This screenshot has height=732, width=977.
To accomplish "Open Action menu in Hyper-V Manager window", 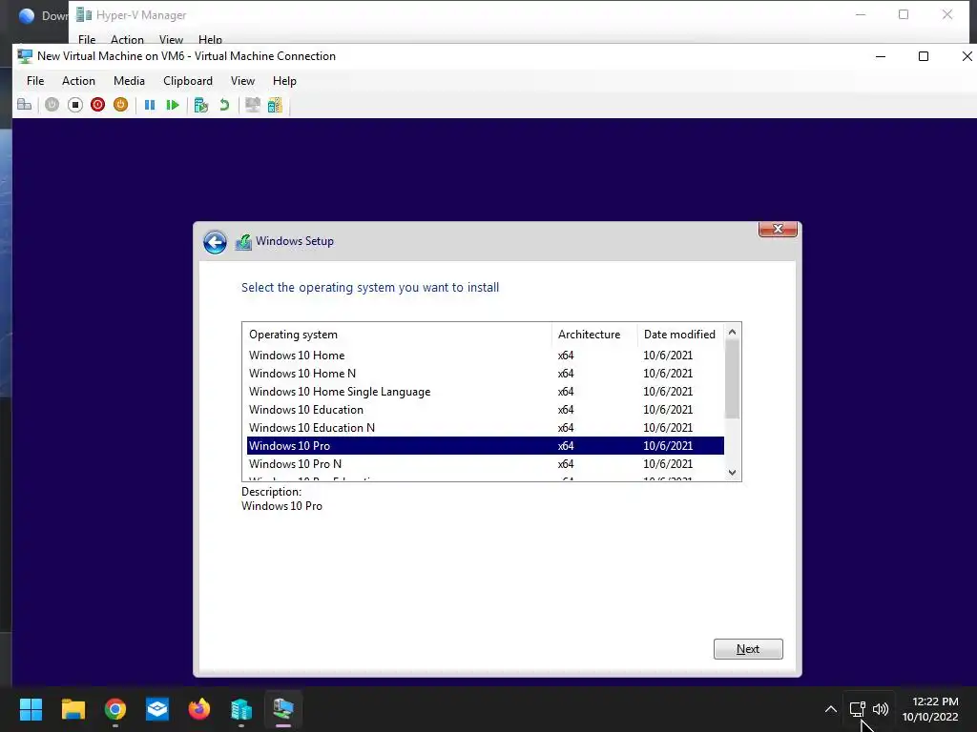I will point(127,39).
